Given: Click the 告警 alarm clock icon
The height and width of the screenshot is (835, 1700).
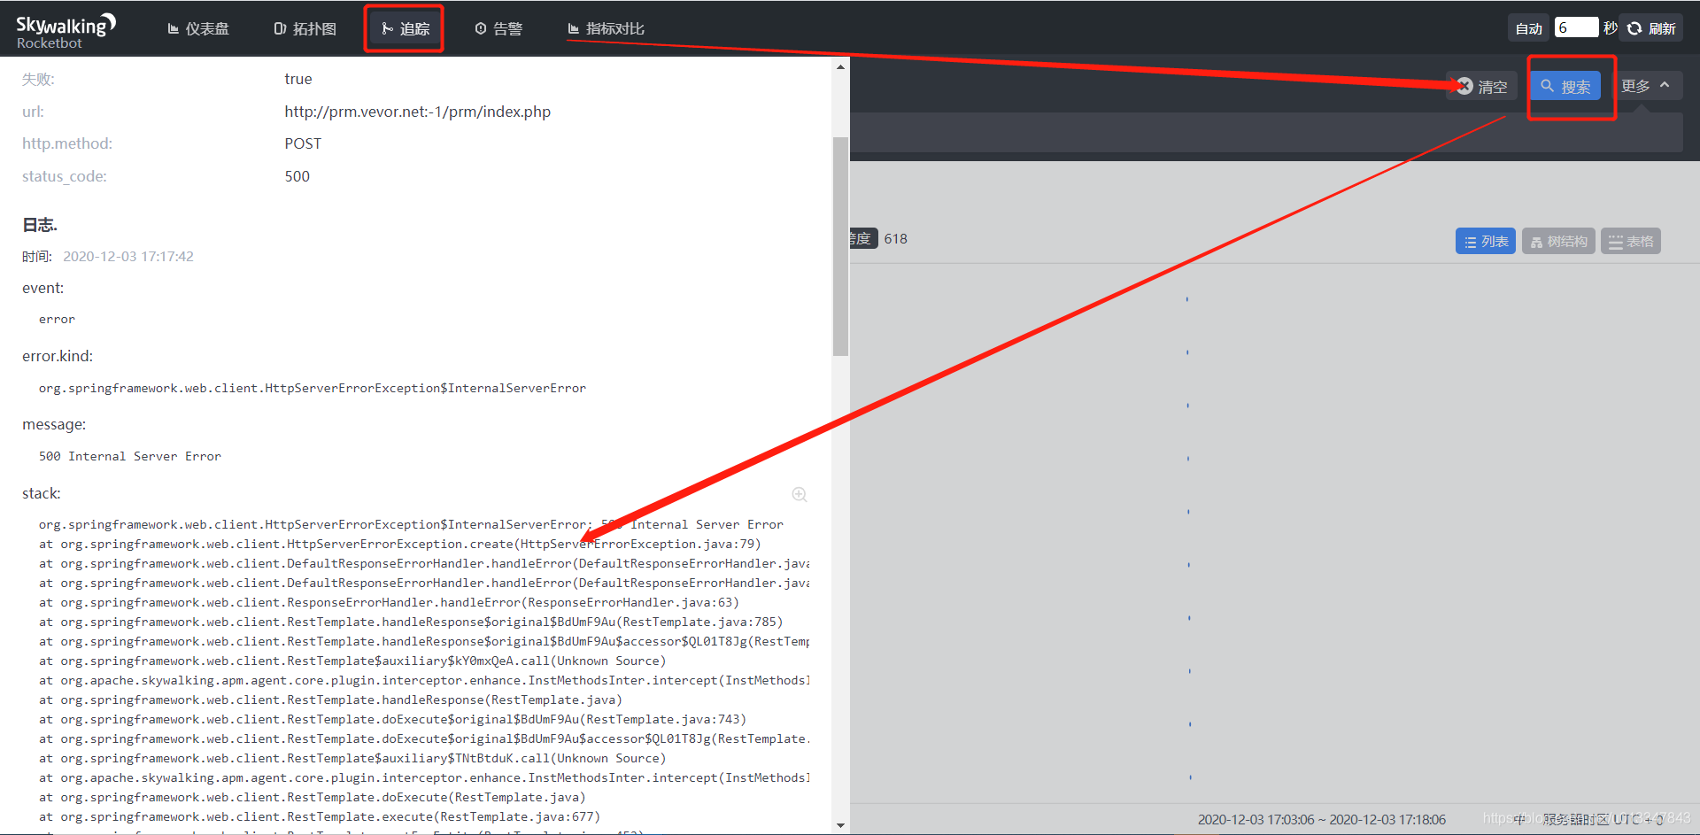Looking at the screenshot, I should click(x=481, y=28).
